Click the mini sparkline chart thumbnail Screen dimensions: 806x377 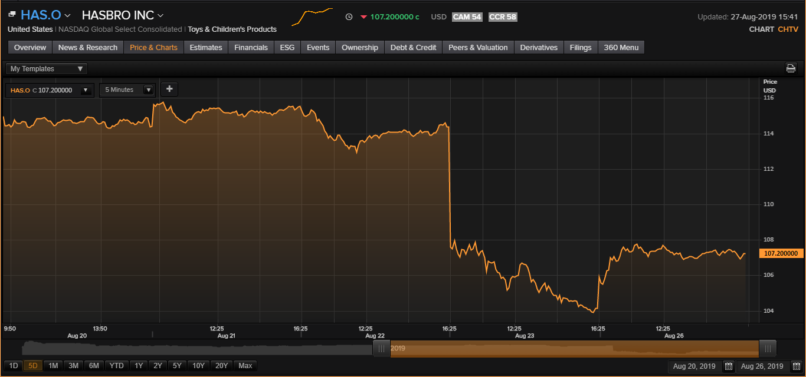313,16
